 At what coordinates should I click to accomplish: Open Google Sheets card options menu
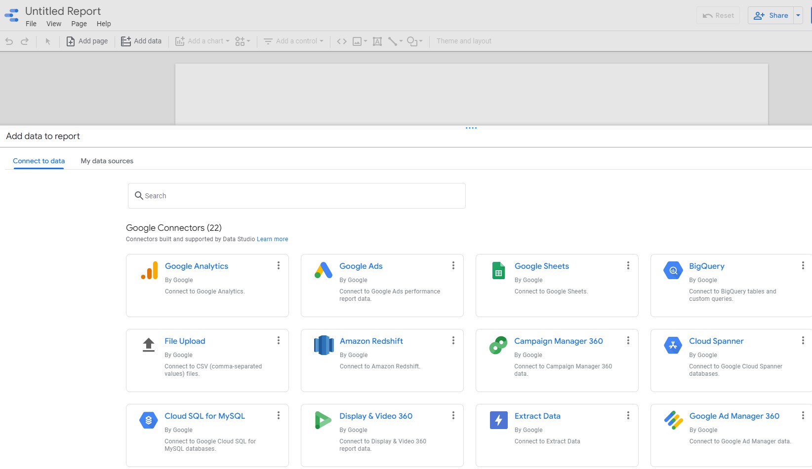[628, 265]
